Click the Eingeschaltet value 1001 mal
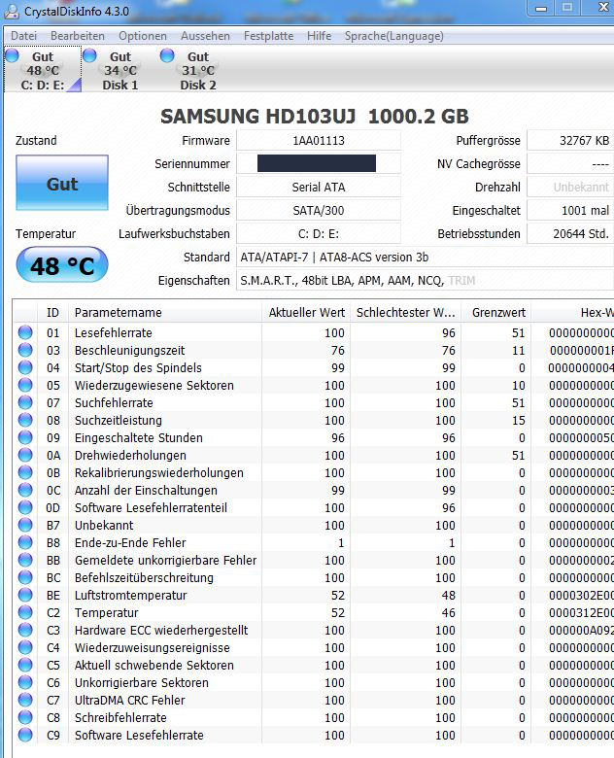Viewport: 614px width, 758px height. [570, 210]
